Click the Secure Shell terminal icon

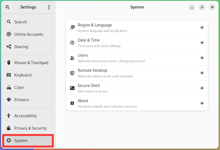click(x=72, y=88)
